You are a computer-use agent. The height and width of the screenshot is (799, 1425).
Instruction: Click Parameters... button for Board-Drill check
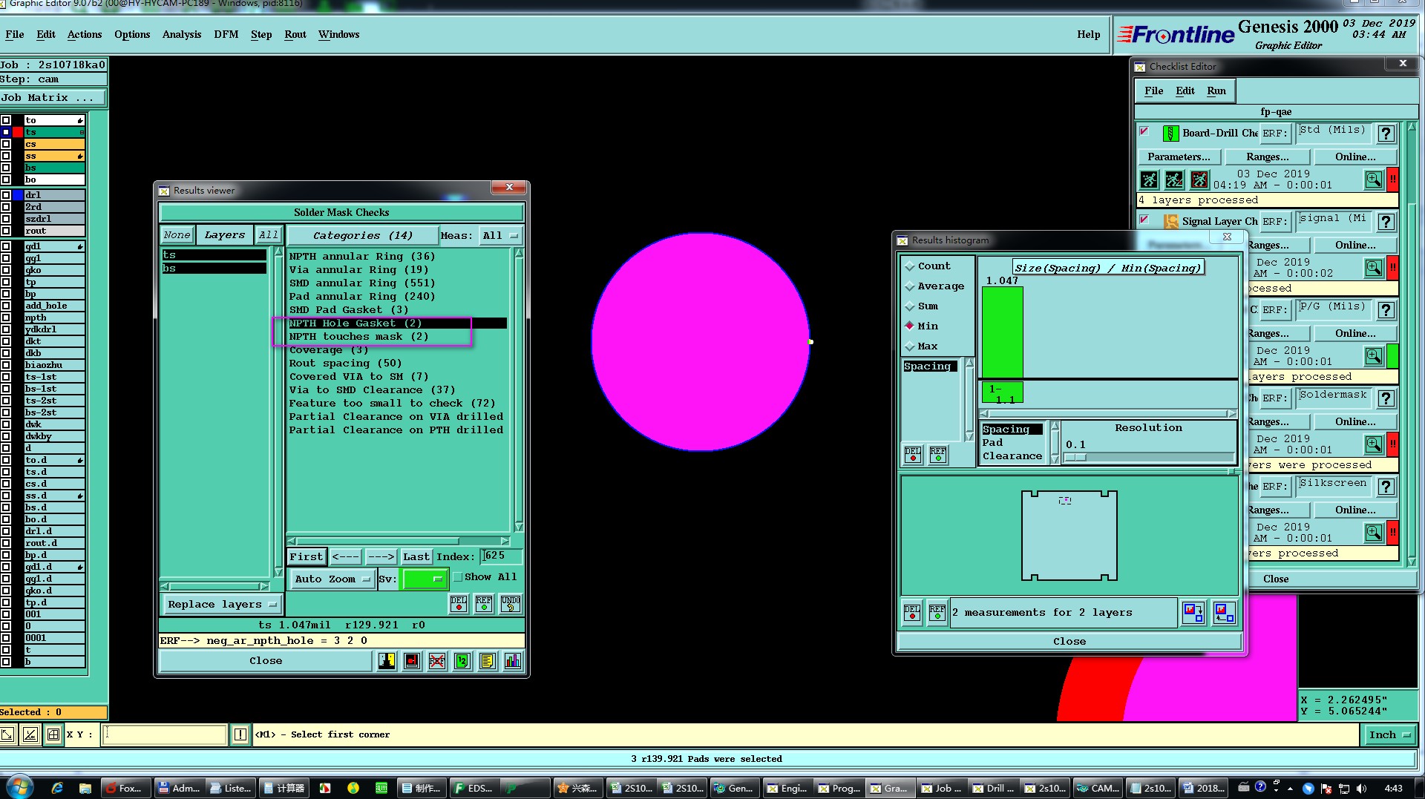(x=1179, y=157)
